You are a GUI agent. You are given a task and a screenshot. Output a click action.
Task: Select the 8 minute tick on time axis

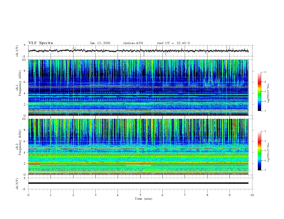(207, 195)
